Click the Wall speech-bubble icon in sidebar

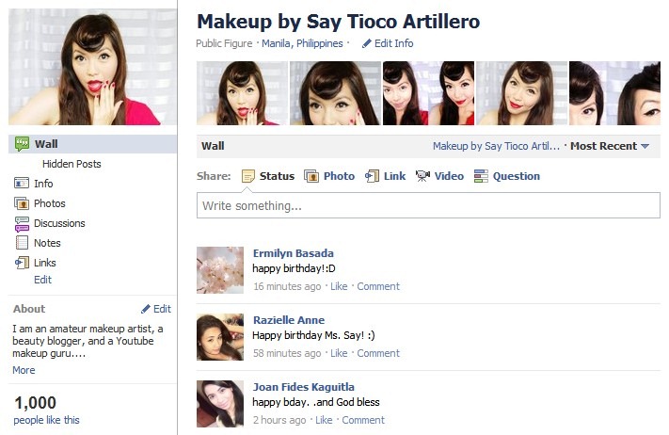click(x=22, y=144)
